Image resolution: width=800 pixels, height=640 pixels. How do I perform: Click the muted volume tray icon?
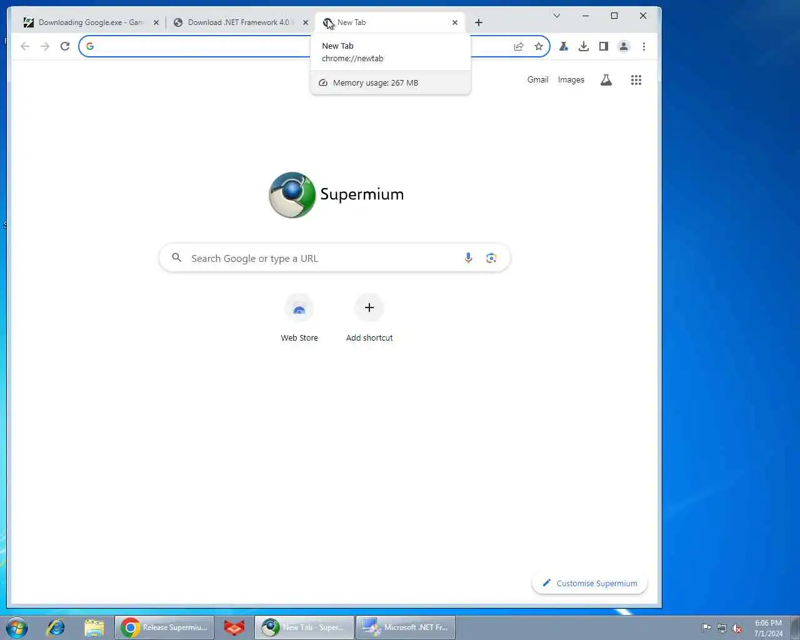(737, 628)
